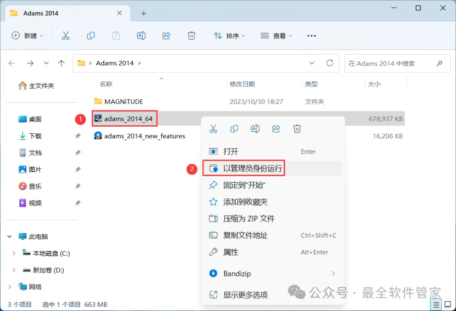Unpin the 音乐 quick access pin
The width and height of the screenshot is (456, 311).
point(78,186)
